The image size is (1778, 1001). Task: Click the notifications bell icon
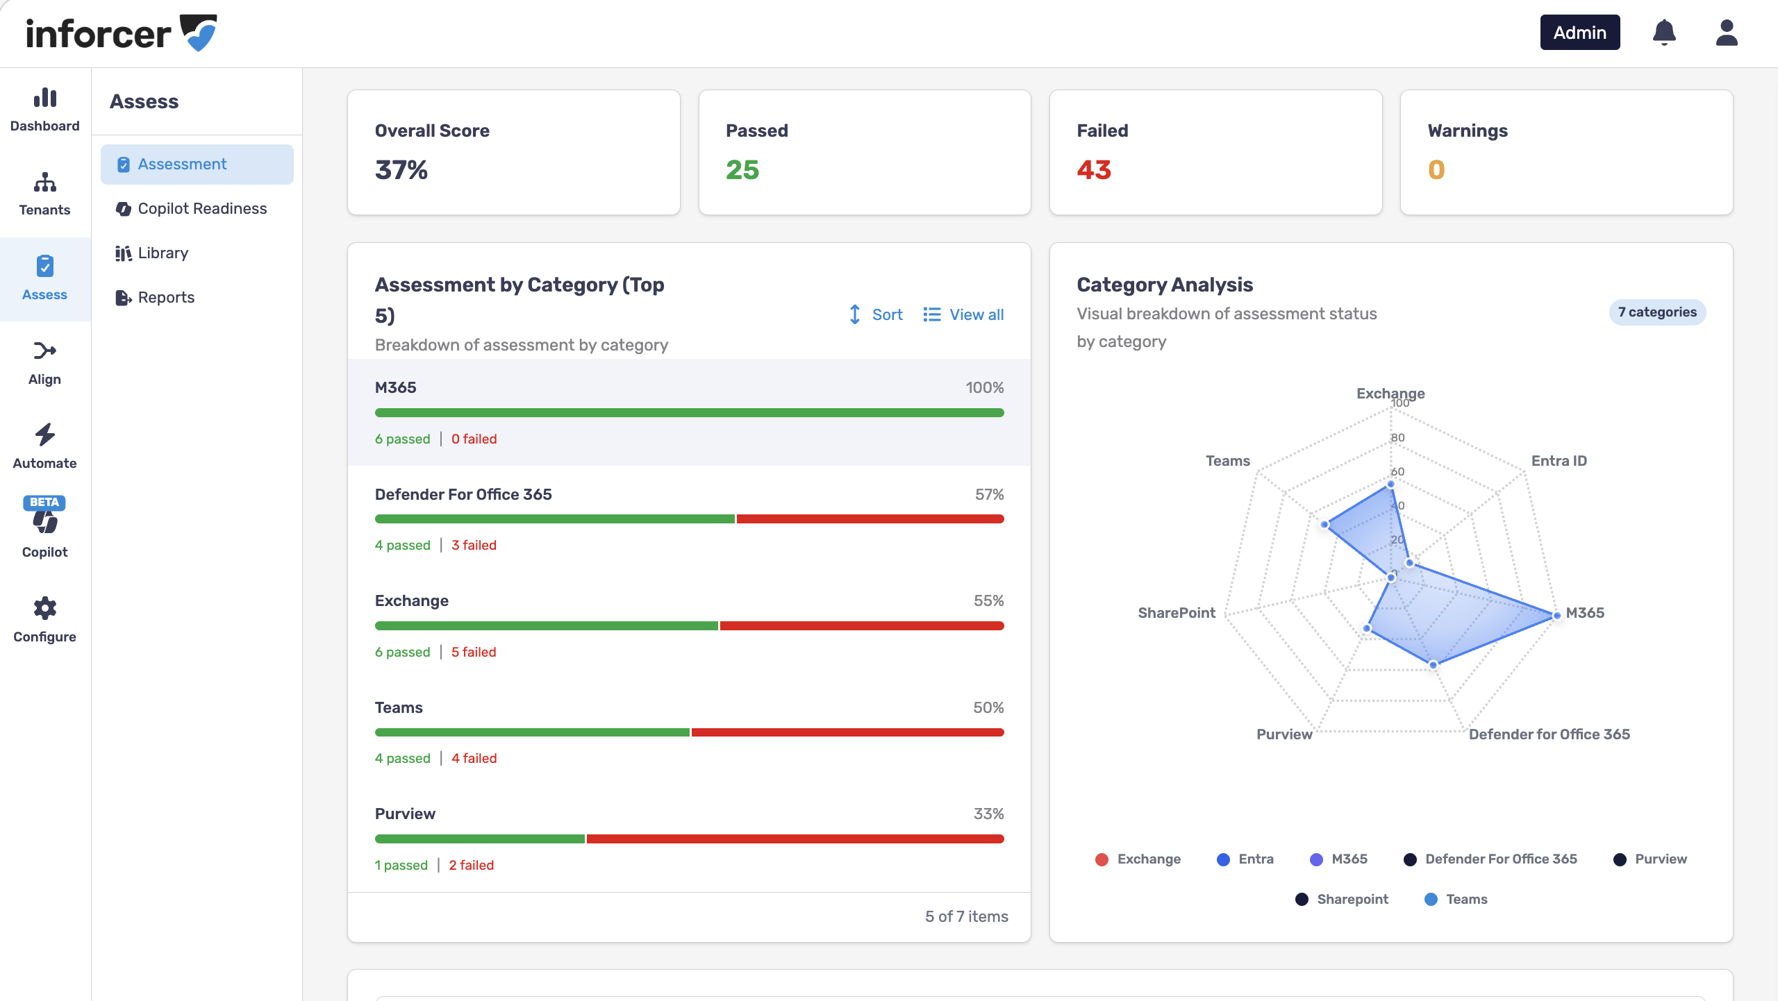1664,33
